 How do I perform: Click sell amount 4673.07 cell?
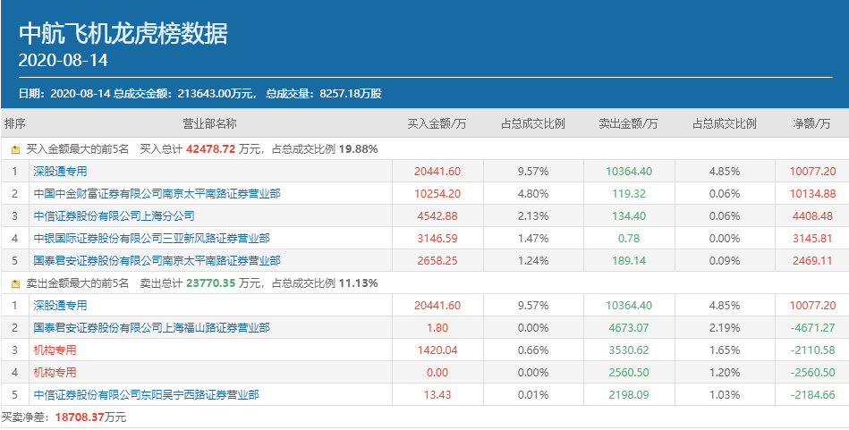tap(629, 328)
